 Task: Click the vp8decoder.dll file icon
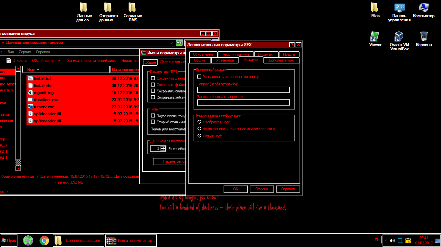(x=30, y=114)
